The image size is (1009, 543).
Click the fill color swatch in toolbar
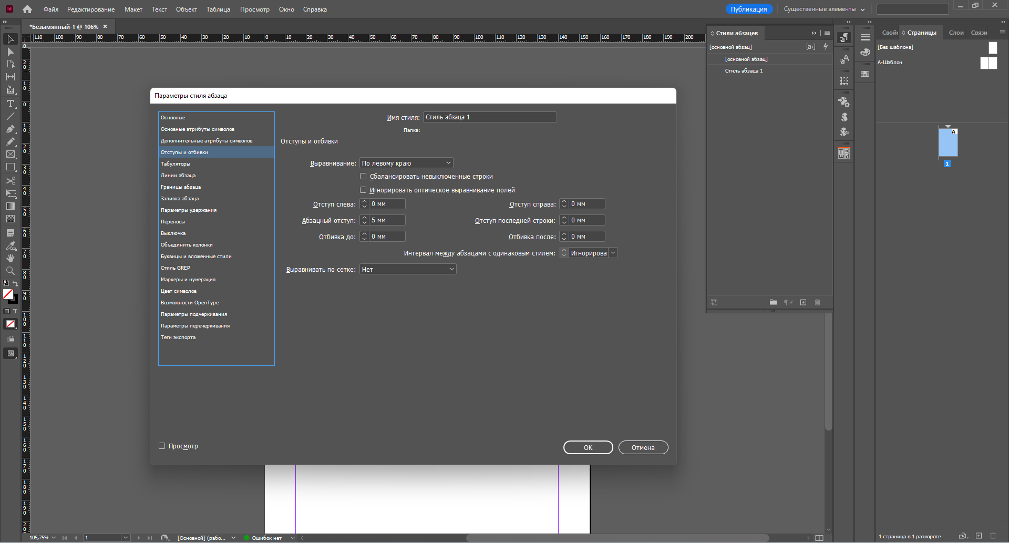click(8, 294)
